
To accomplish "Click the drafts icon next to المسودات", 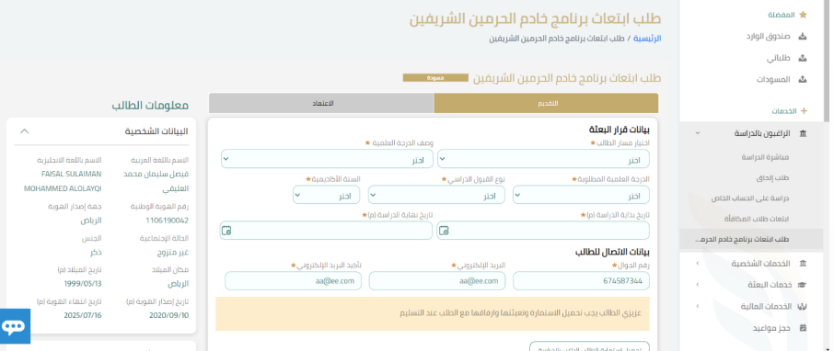I will pos(803,79).
